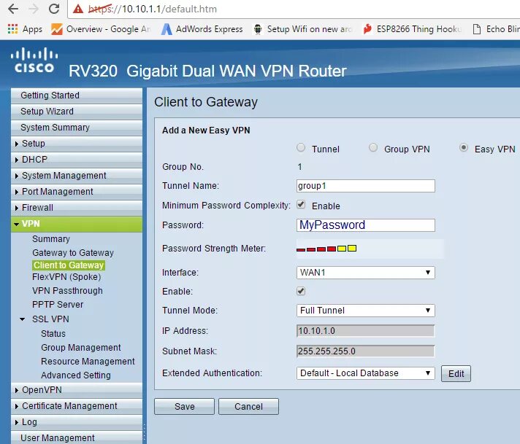Open the Extended Authentication dropdown
Screen dimensions: 520x444
(365, 373)
